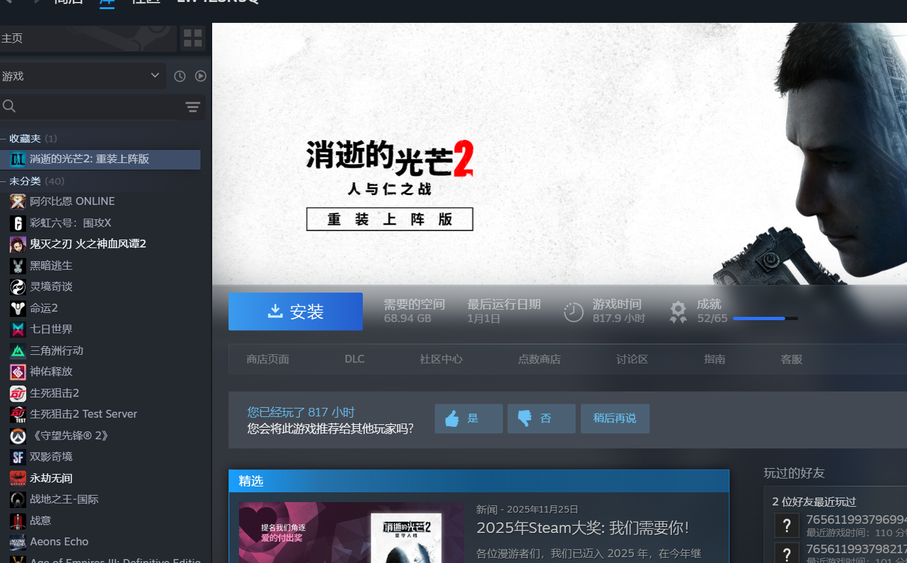The width and height of the screenshot is (907, 563).
Task: Click the achievements progress bar
Action: pyautogui.click(x=765, y=319)
